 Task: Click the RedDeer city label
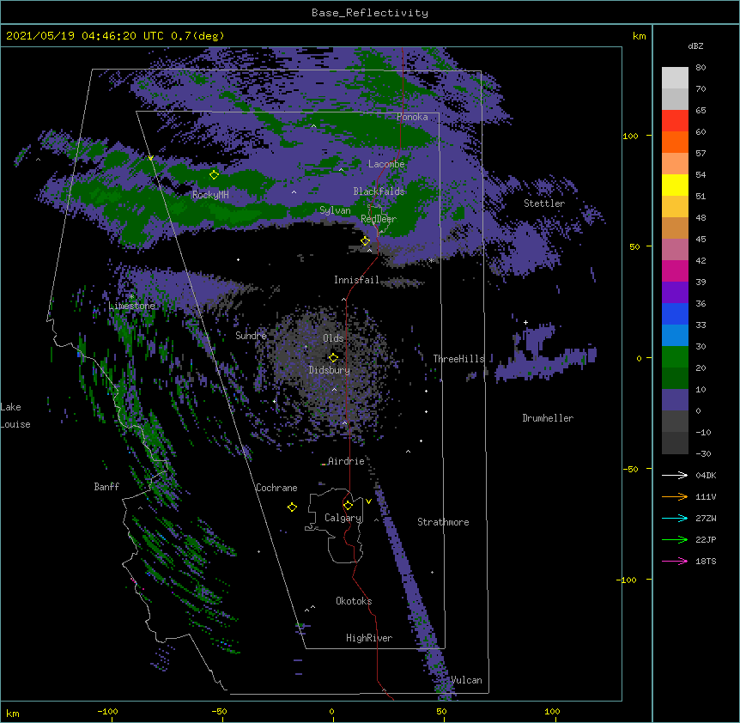pyautogui.click(x=379, y=219)
